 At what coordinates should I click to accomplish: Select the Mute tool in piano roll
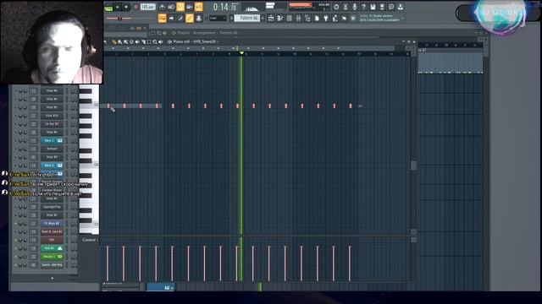[137, 41]
